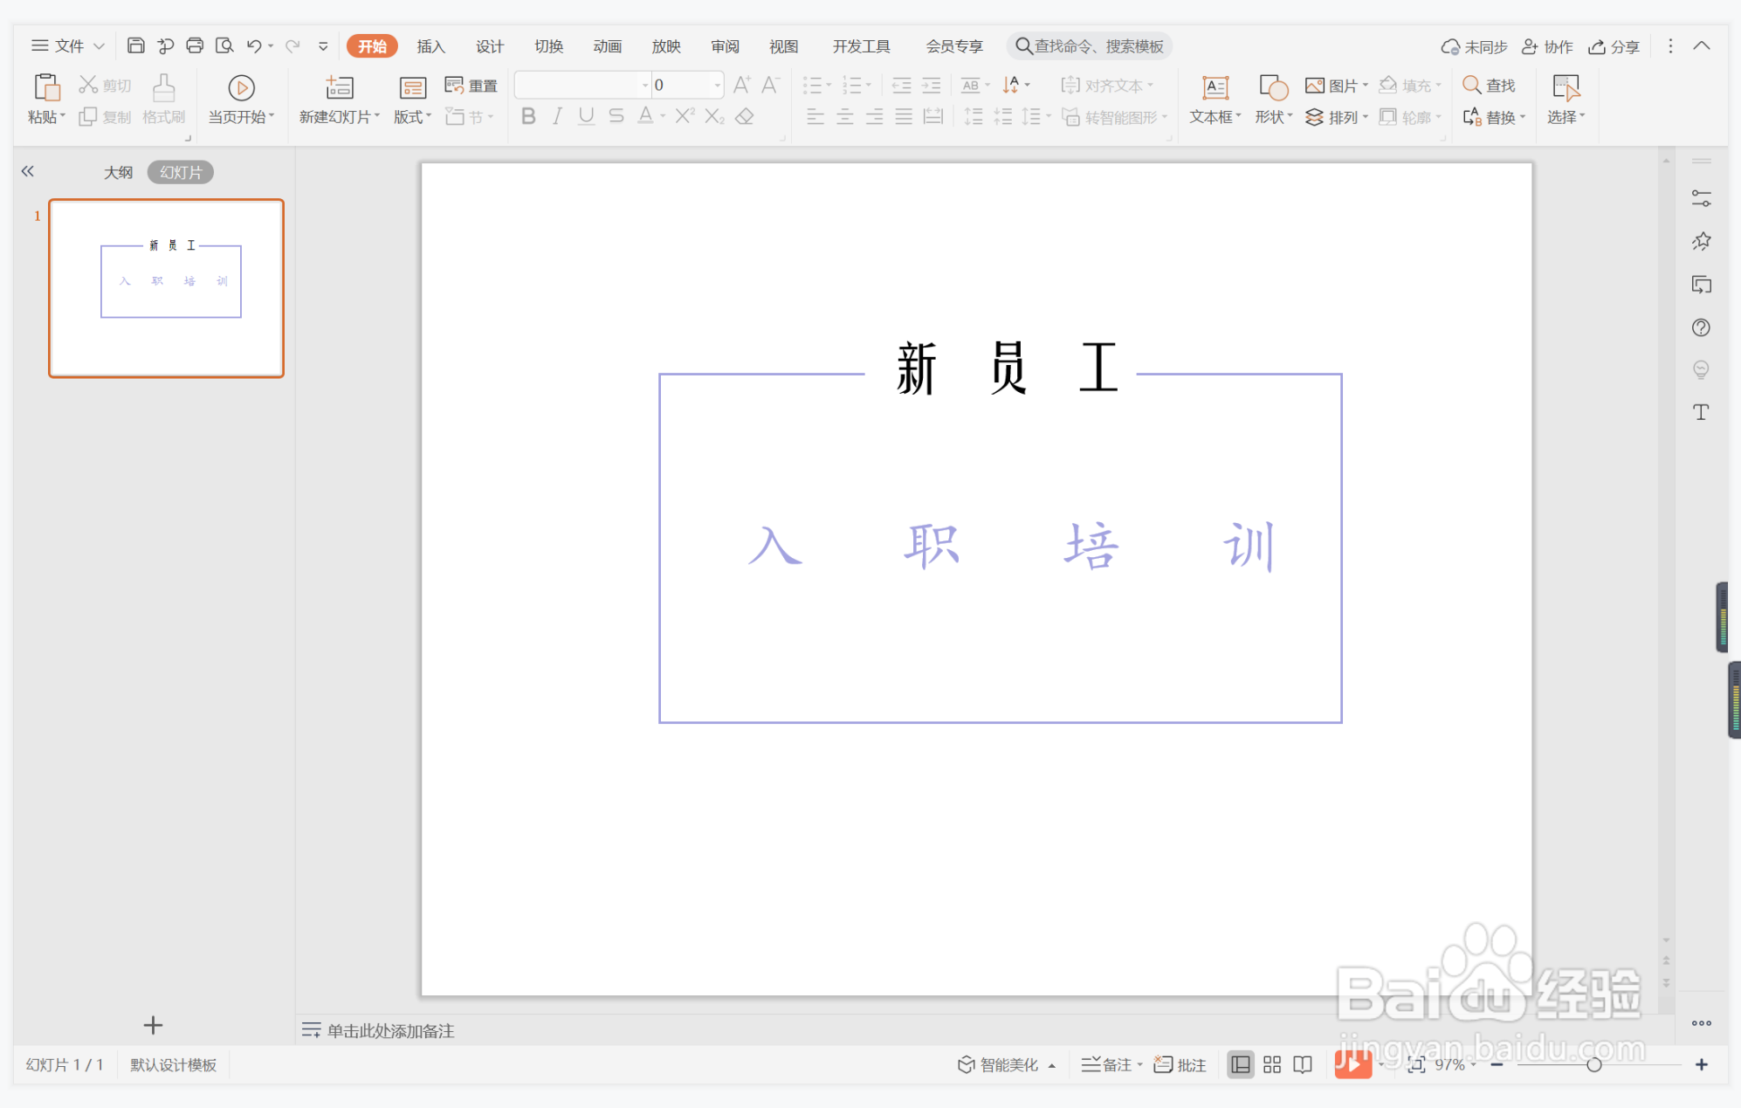Click the 分享 share button
1741x1108 pixels.
coord(1614,46)
